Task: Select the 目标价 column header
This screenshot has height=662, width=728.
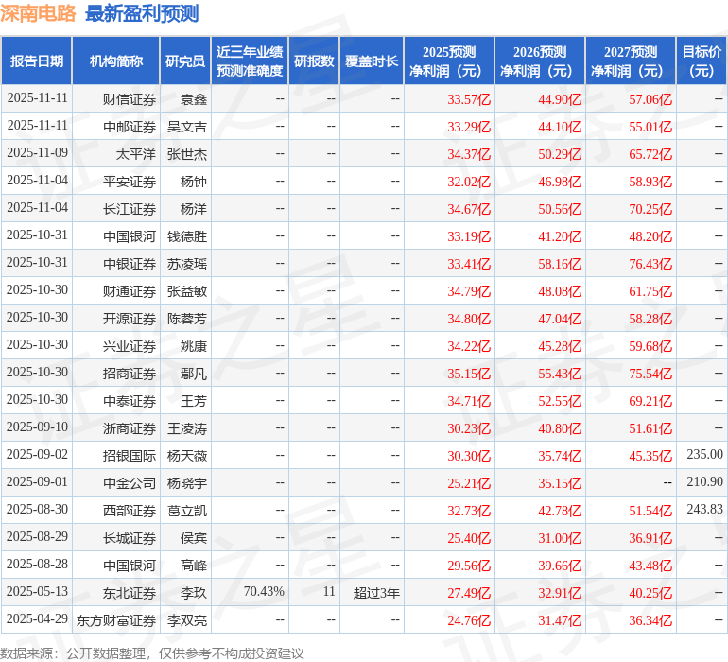Action: pos(702,61)
